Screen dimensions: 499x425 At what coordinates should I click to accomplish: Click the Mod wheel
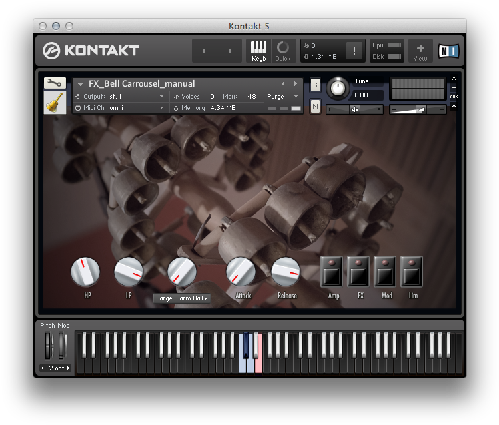coord(62,346)
